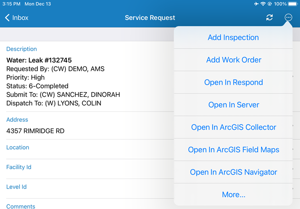Screen dimensions: 300x209
Task: Tap the Water: Leak #132745 description
Action: click(x=39, y=60)
